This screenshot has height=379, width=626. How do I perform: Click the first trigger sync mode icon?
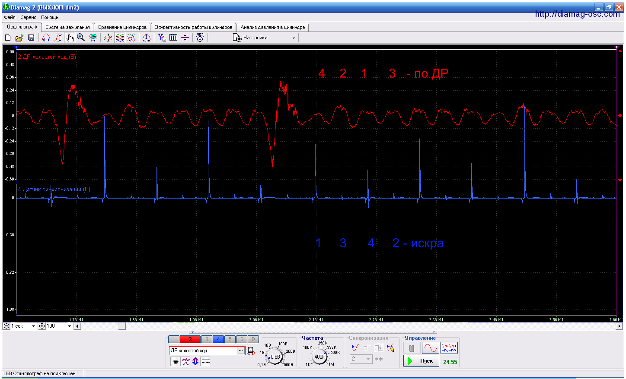coord(355,347)
